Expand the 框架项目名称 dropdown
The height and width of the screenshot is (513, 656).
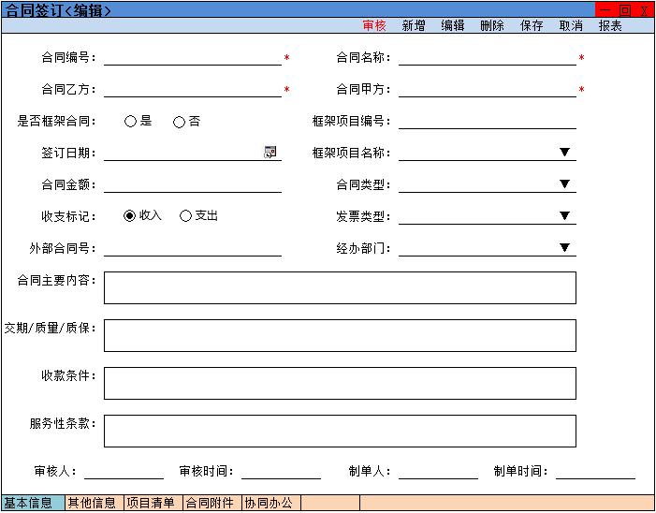coord(564,153)
